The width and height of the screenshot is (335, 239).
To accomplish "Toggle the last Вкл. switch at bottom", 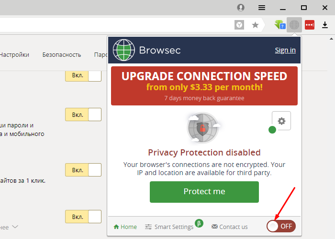I will [83, 217].
